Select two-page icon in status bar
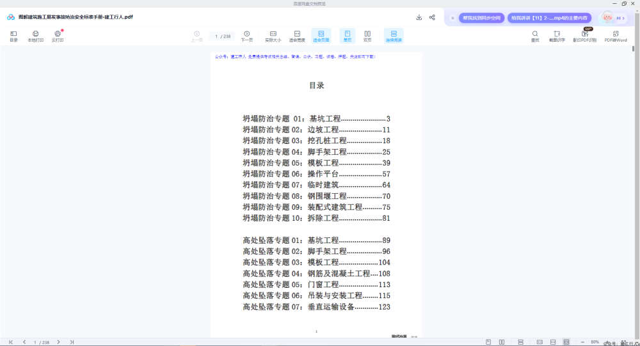 coord(502,342)
